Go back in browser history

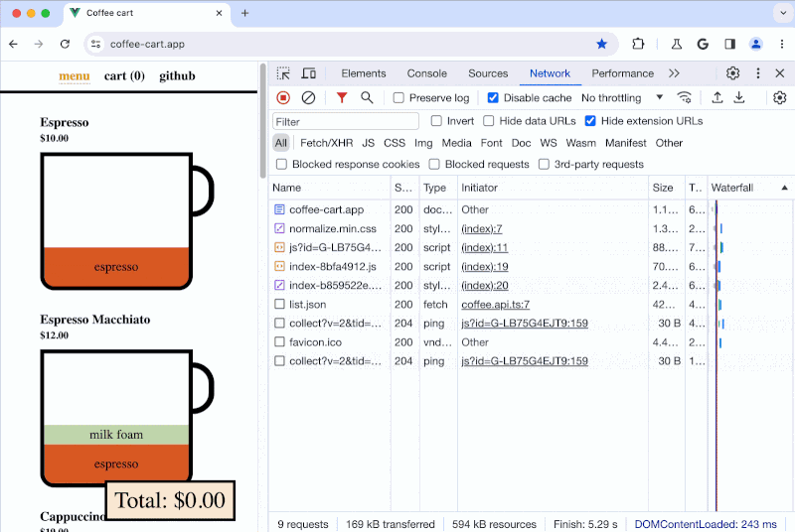(x=13, y=44)
